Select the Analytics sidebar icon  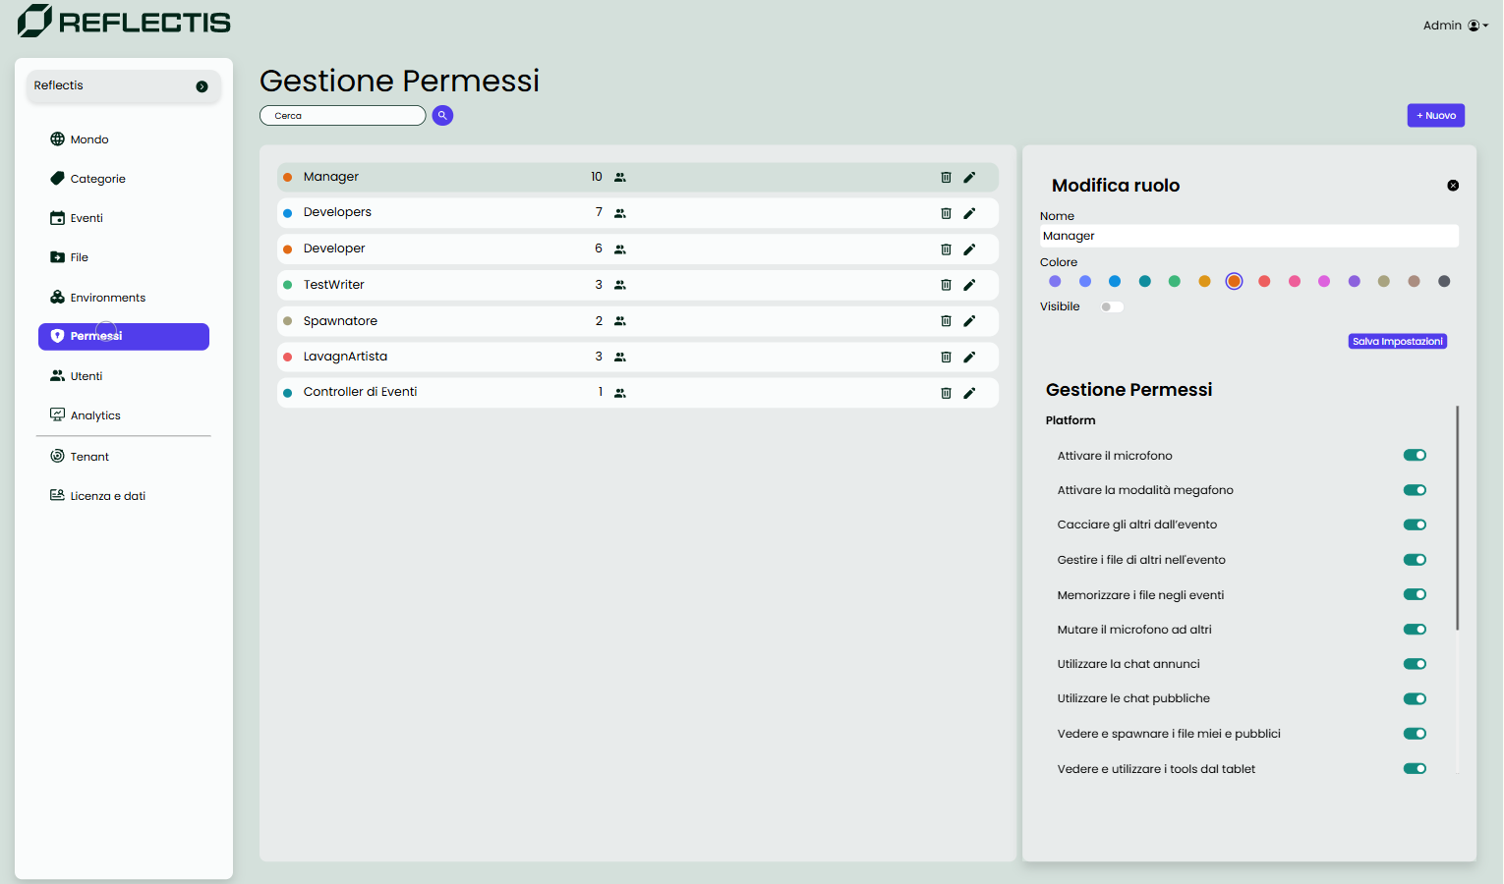(x=57, y=414)
